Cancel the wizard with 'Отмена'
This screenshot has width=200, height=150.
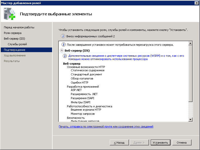182,143
